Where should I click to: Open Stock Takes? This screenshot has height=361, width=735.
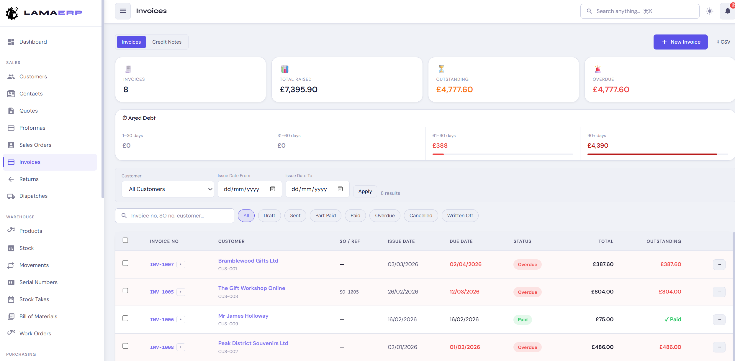(x=50, y=299)
